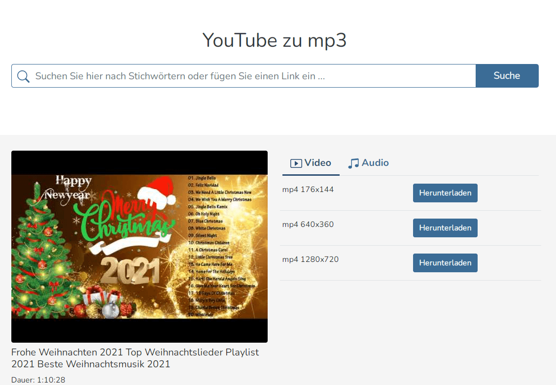Click the music note Audio icon

click(352, 162)
